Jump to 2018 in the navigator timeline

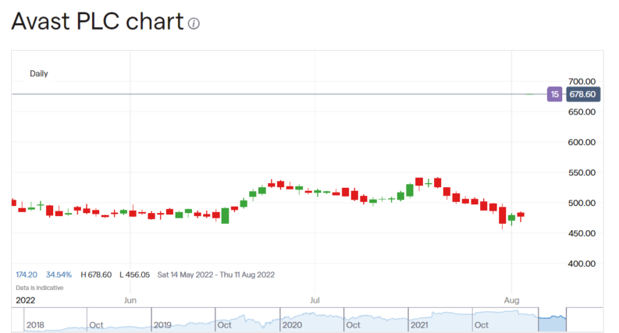click(35, 325)
